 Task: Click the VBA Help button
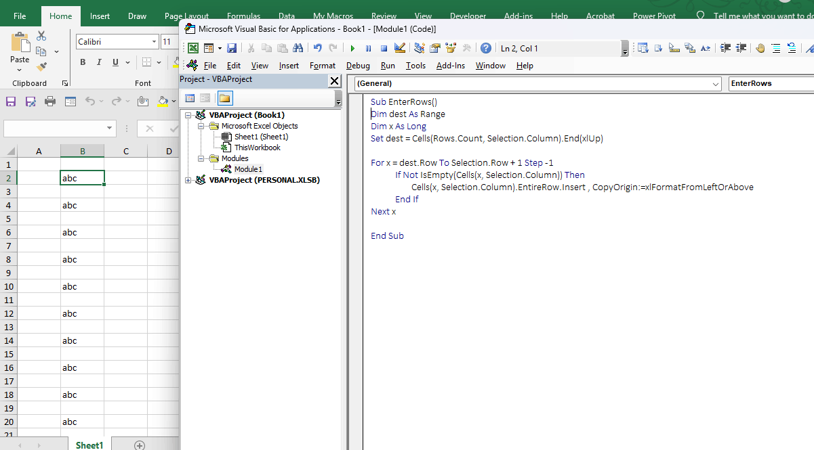(x=486, y=48)
